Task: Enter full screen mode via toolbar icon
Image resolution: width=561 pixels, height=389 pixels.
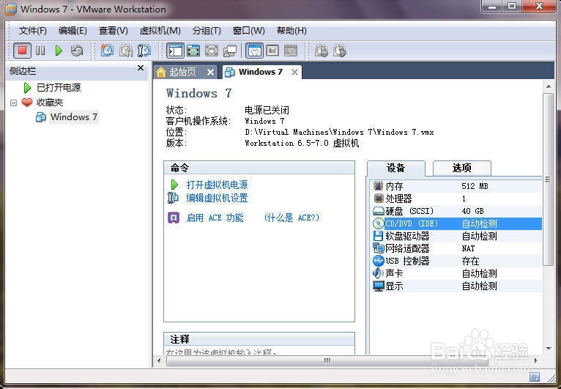Action: tap(212, 51)
